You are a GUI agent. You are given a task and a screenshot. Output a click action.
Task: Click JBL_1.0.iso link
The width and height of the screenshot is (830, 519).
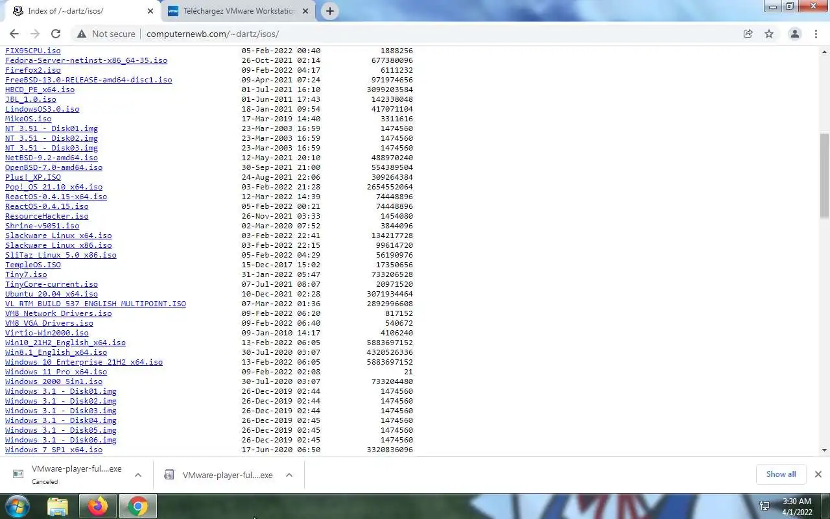point(30,99)
